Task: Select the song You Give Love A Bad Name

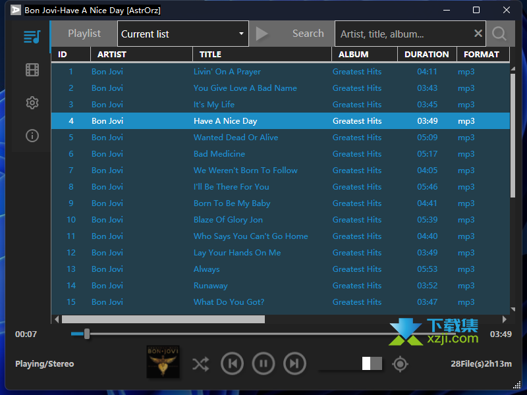Action: [281, 88]
